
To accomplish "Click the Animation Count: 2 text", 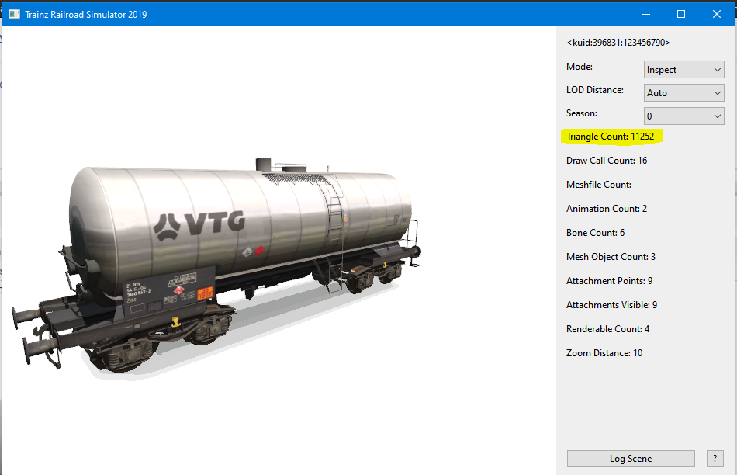I will (x=607, y=208).
